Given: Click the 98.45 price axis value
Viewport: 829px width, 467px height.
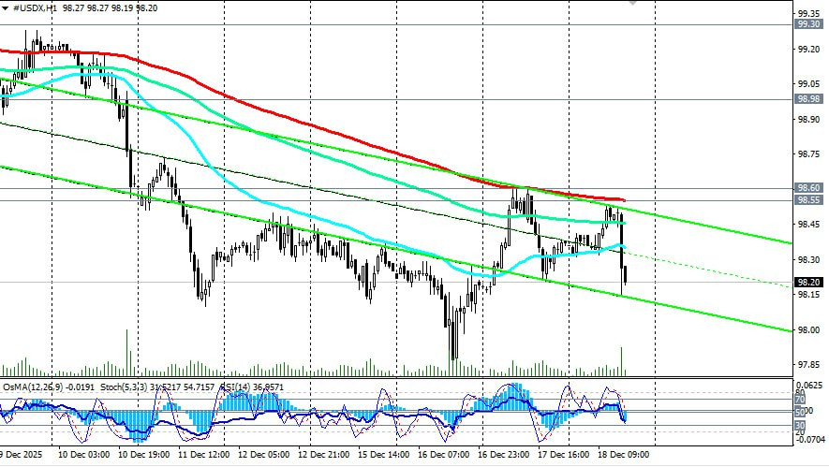Looking at the screenshot, I should pos(809,225).
